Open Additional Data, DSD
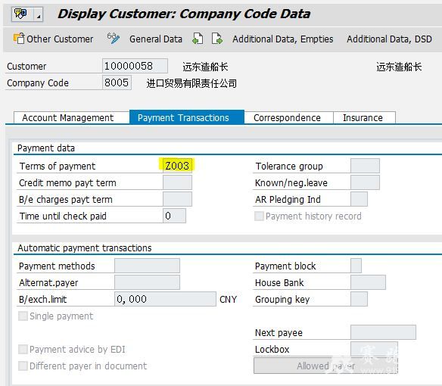 coord(389,39)
